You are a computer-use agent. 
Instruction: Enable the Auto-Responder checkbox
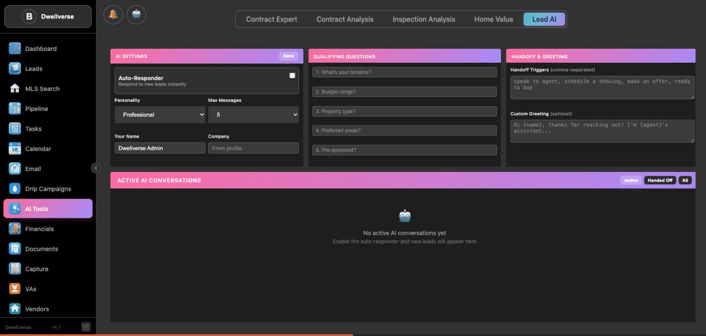(292, 75)
